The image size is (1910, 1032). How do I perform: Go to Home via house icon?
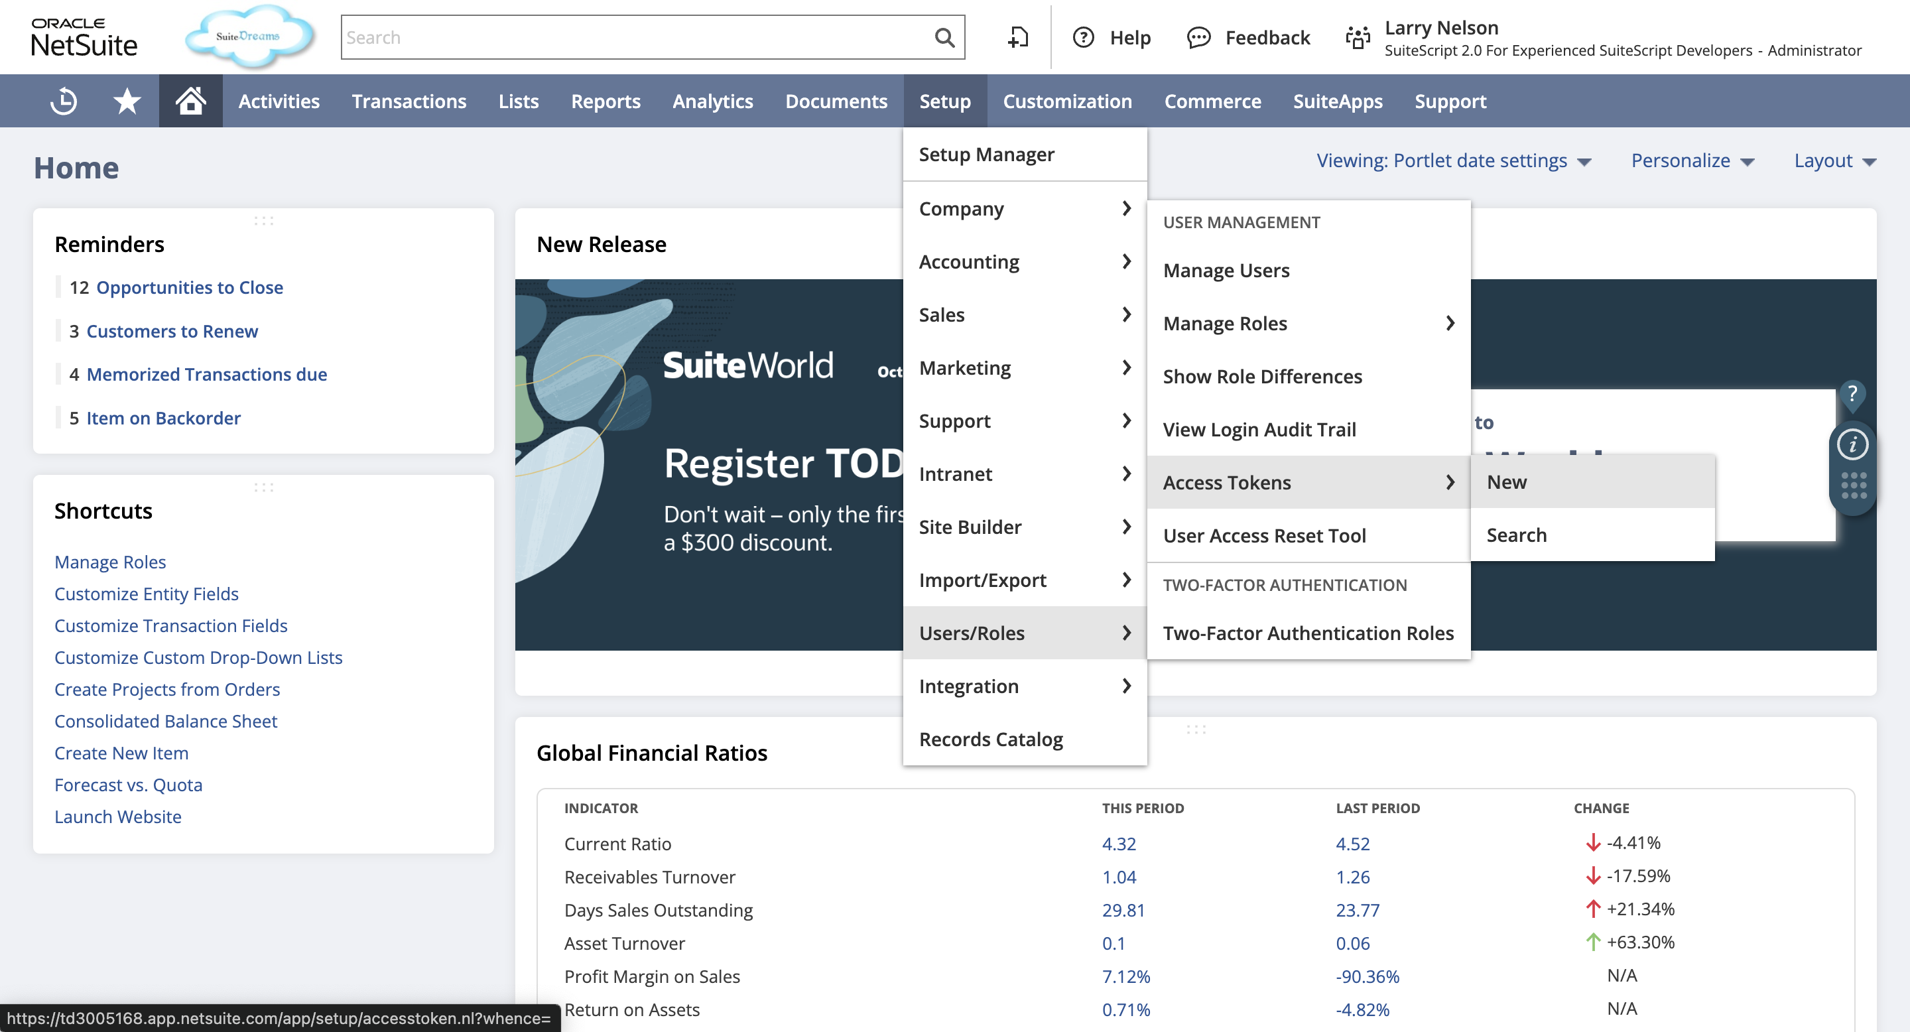point(190,101)
